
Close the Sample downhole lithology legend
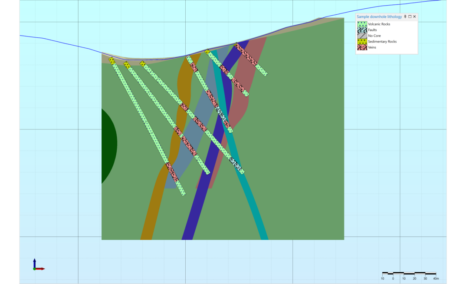coord(414,17)
